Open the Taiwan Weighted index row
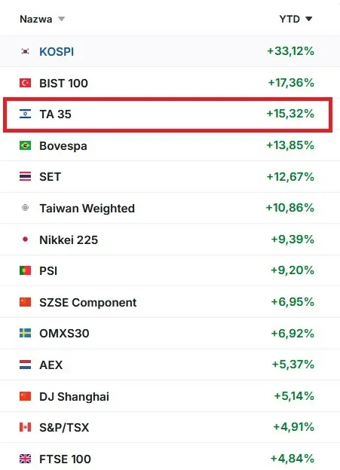This screenshot has height=470, width=340. (x=170, y=208)
